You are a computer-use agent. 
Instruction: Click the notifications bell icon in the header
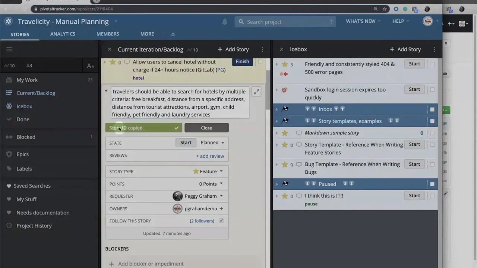click(x=225, y=22)
